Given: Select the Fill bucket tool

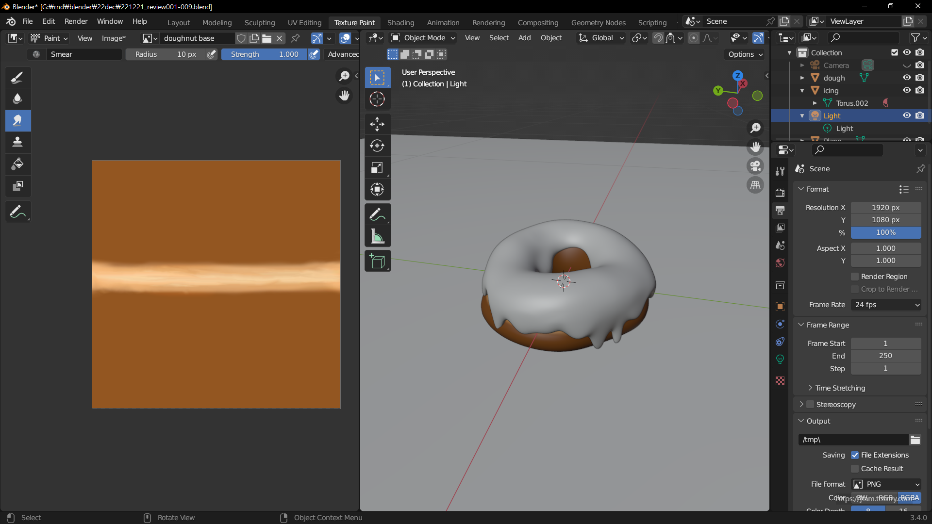Looking at the screenshot, I should pos(18,164).
